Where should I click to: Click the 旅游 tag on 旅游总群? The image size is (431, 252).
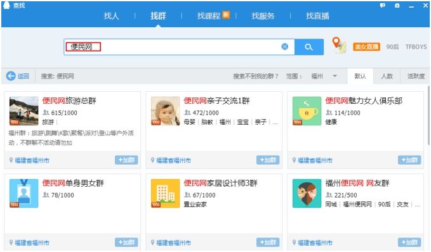click(48, 122)
